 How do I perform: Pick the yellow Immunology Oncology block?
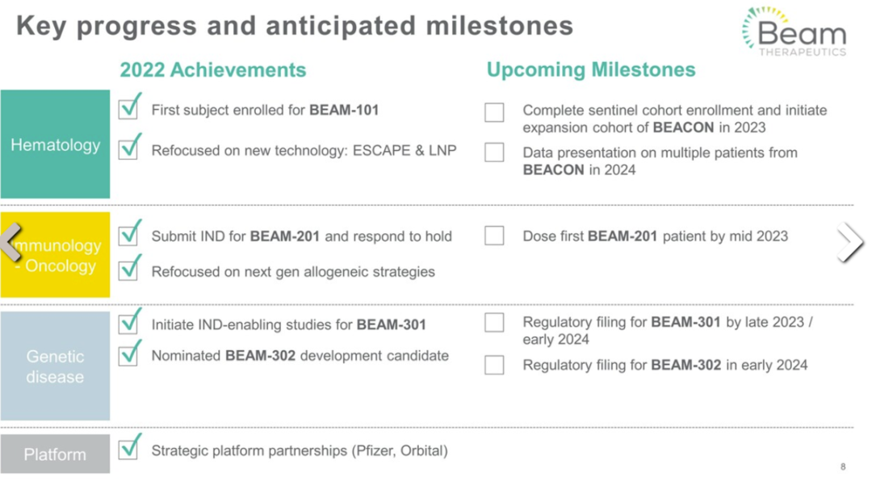click(55, 255)
